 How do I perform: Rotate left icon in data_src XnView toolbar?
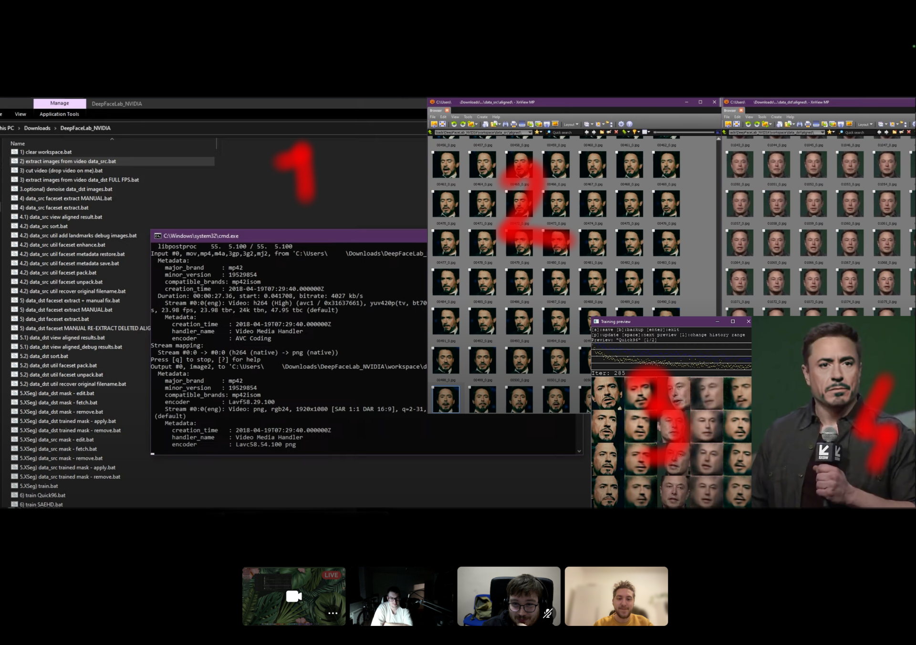click(x=454, y=124)
